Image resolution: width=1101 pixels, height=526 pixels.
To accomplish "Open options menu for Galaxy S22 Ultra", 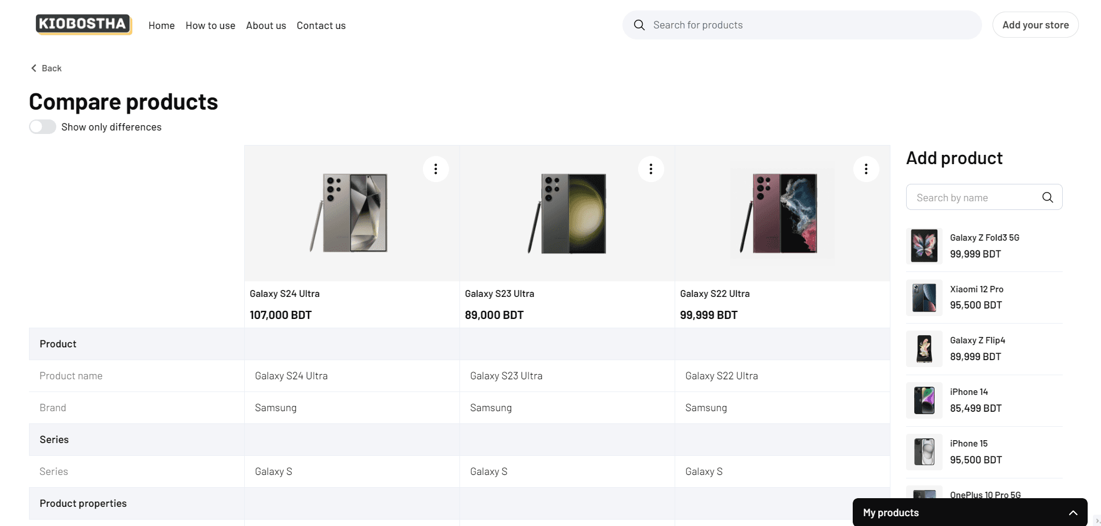I will (x=866, y=169).
